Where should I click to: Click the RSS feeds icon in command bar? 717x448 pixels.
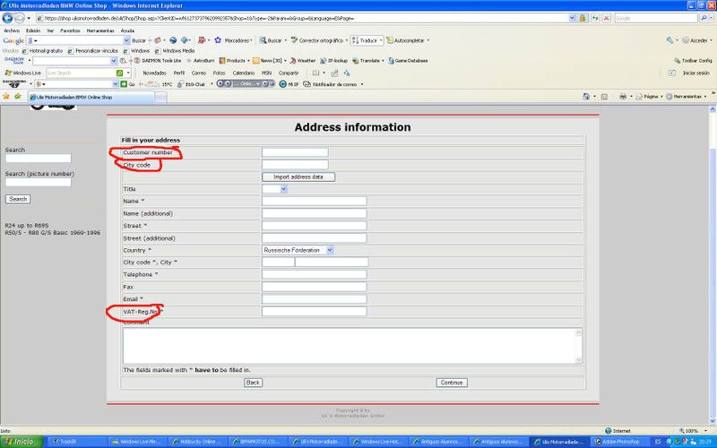coord(604,97)
